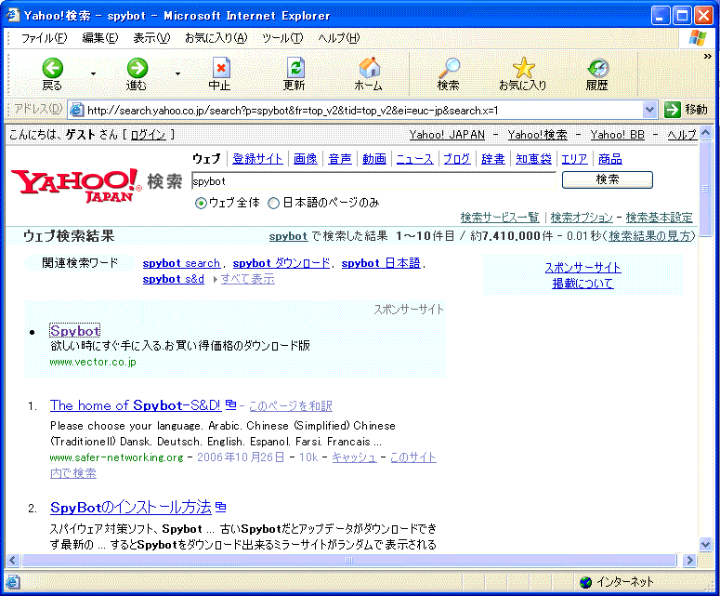
Task: Open 検索サービス一覧 link
Action: click(500, 217)
